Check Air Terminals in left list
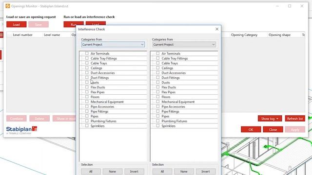Screen dimensions: 312x175 87,53
